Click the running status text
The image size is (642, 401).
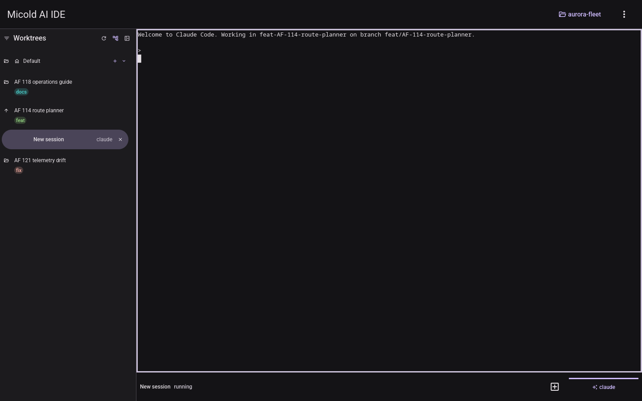pyautogui.click(x=183, y=387)
